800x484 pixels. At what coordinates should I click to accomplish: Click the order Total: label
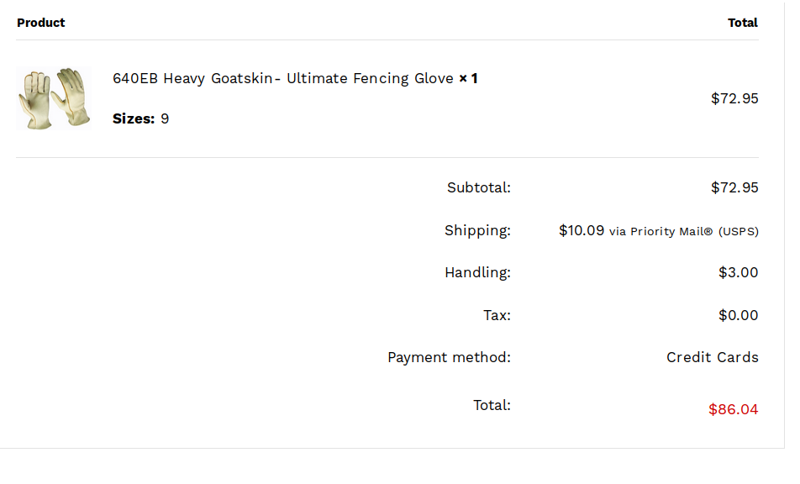click(x=492, y=406)
